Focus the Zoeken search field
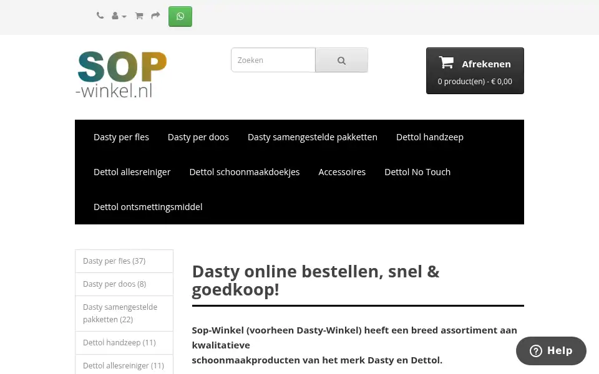This screenshot has width=599, height=374. click(273, 60)
